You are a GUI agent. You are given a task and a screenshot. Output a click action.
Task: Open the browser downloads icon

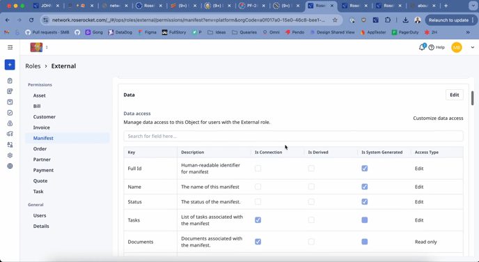405,20
